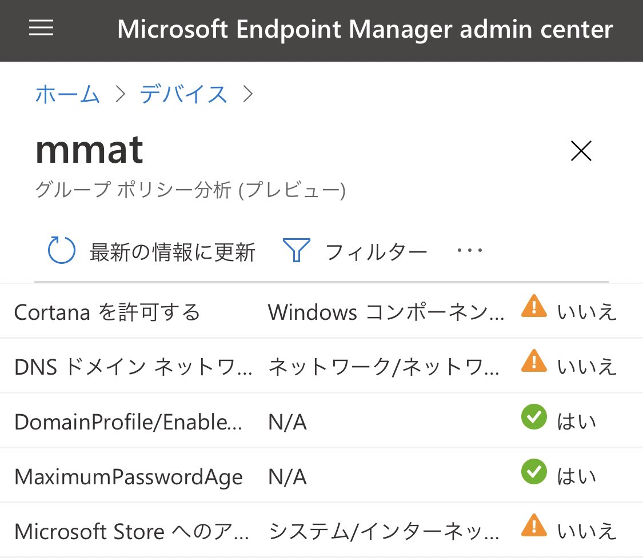Select the DNS ドメイン ネットワーク setting
643x558 pixels.
coord(133,367)
